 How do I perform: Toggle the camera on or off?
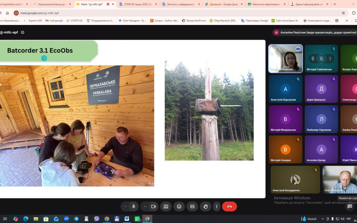(154, 206)
